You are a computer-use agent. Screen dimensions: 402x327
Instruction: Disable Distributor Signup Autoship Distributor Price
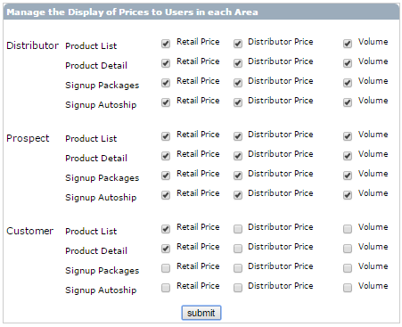(238, 102)
